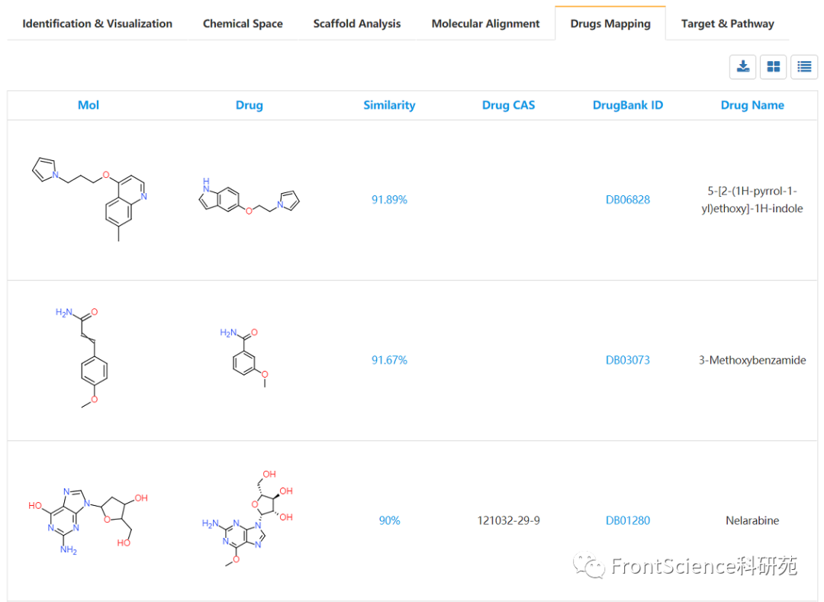Image resolution: width=824 pixels, height=602 pixels.
Task: Click the DrugBank ID column header
Action: [627, 105]
